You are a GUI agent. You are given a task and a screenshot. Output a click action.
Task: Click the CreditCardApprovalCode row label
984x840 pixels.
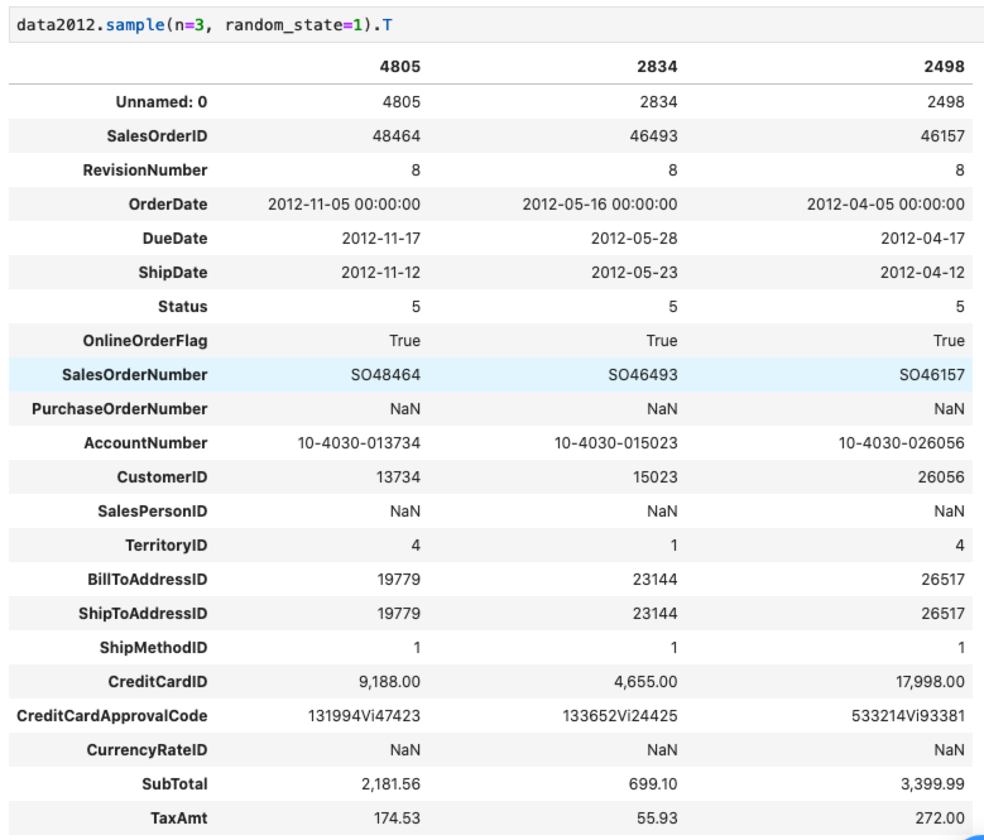point(112,716)
